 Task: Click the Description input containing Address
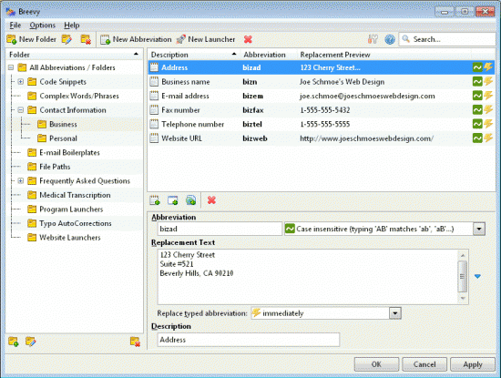pos(249,340)
